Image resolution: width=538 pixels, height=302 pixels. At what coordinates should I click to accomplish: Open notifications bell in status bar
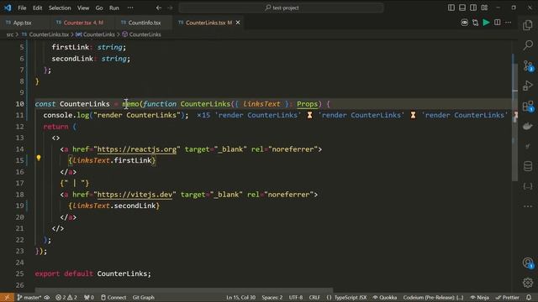click(x=529, y=297)
